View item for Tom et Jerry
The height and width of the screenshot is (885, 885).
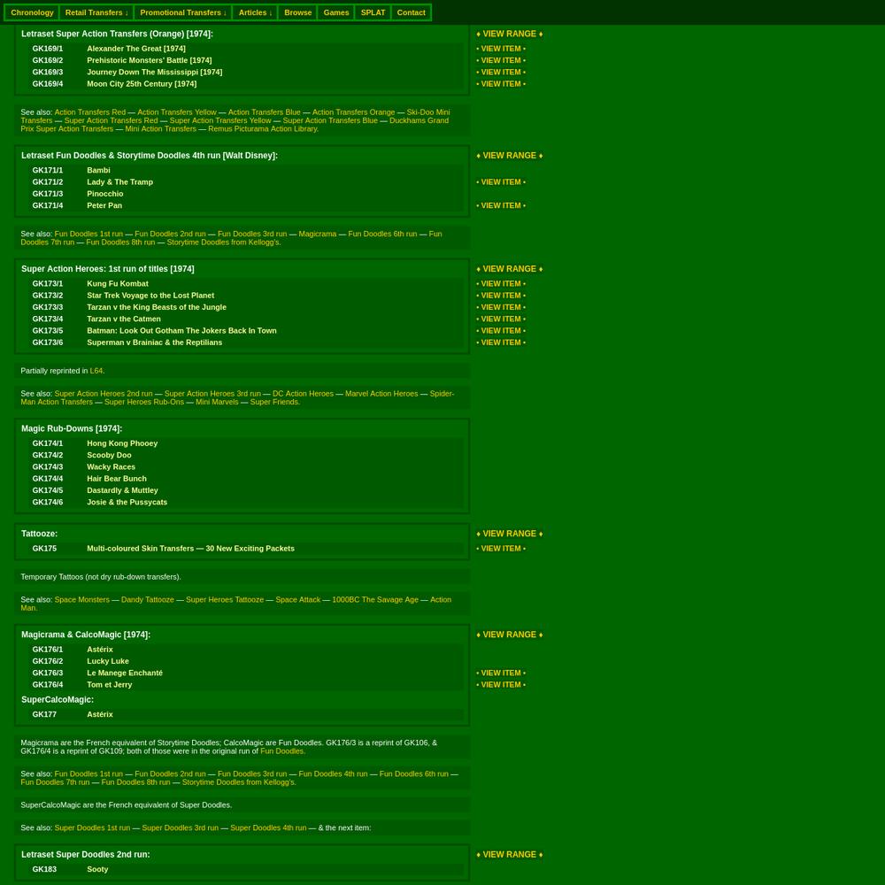(501, 685)
